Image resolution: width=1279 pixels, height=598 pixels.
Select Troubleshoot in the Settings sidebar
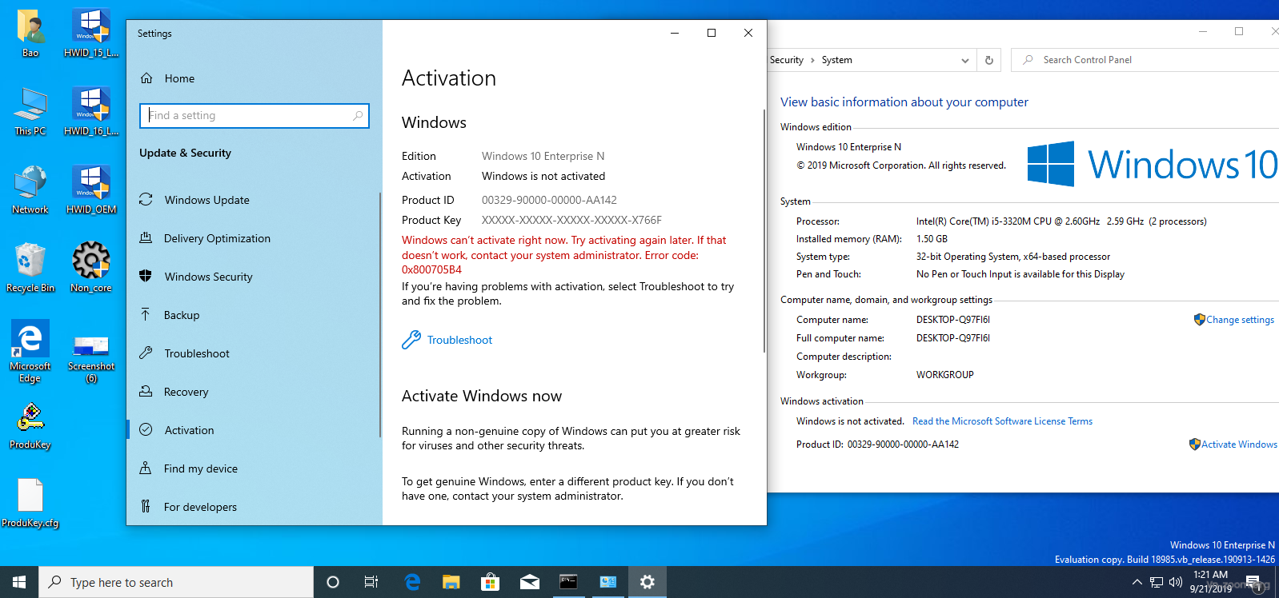(x=253, y=353)
